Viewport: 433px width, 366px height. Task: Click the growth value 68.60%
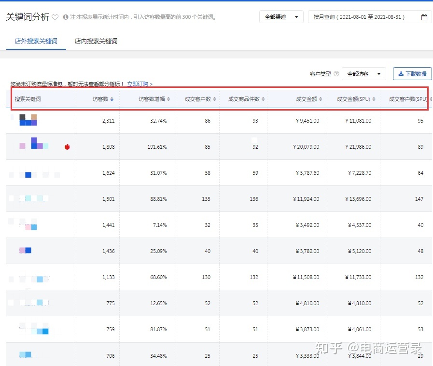pos(158,277)
